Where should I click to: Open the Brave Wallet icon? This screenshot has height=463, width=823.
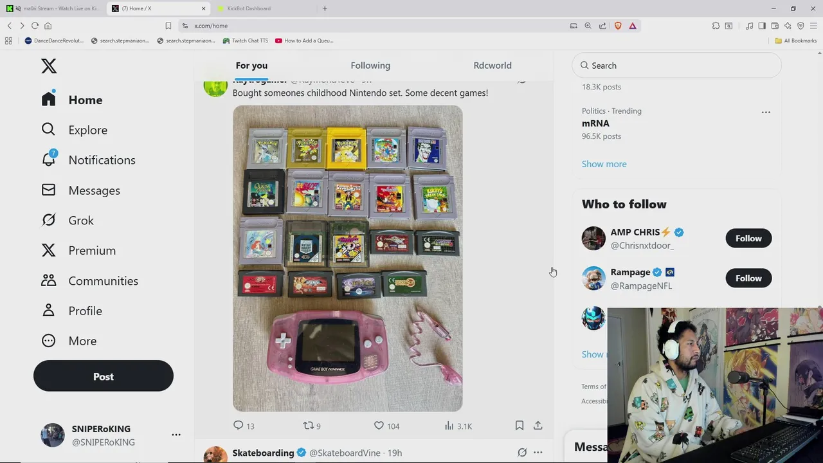click(x=775, y=26)
